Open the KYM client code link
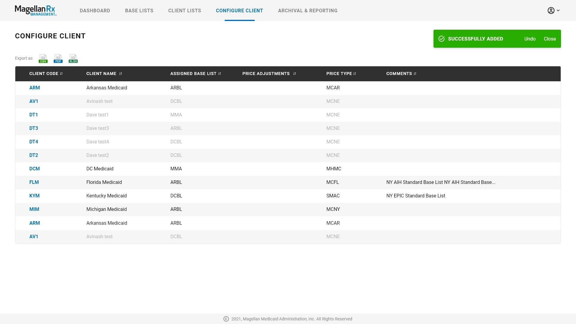 34,196
